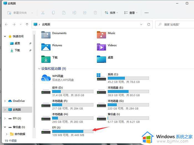Go forward with the right arrow
This screenshot has width=194, height=145.
pyautogui.click(x=14, y=24)
